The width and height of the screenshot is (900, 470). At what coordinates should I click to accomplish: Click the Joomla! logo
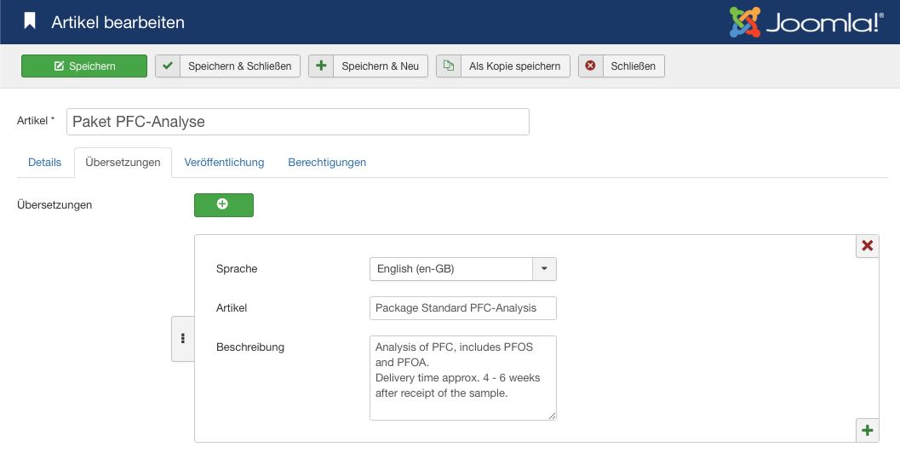pyautogui.click(x=806, y=22)
